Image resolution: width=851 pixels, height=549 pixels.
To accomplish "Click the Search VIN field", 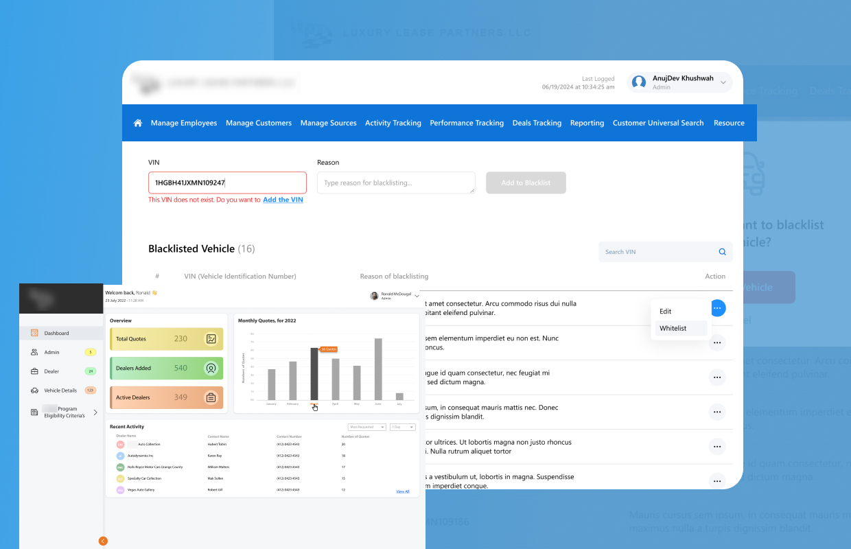I will tap(665, 252).
